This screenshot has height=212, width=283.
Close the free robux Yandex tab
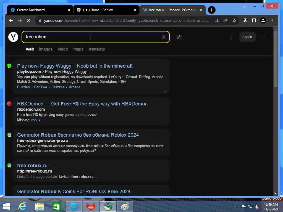[201, 10]
